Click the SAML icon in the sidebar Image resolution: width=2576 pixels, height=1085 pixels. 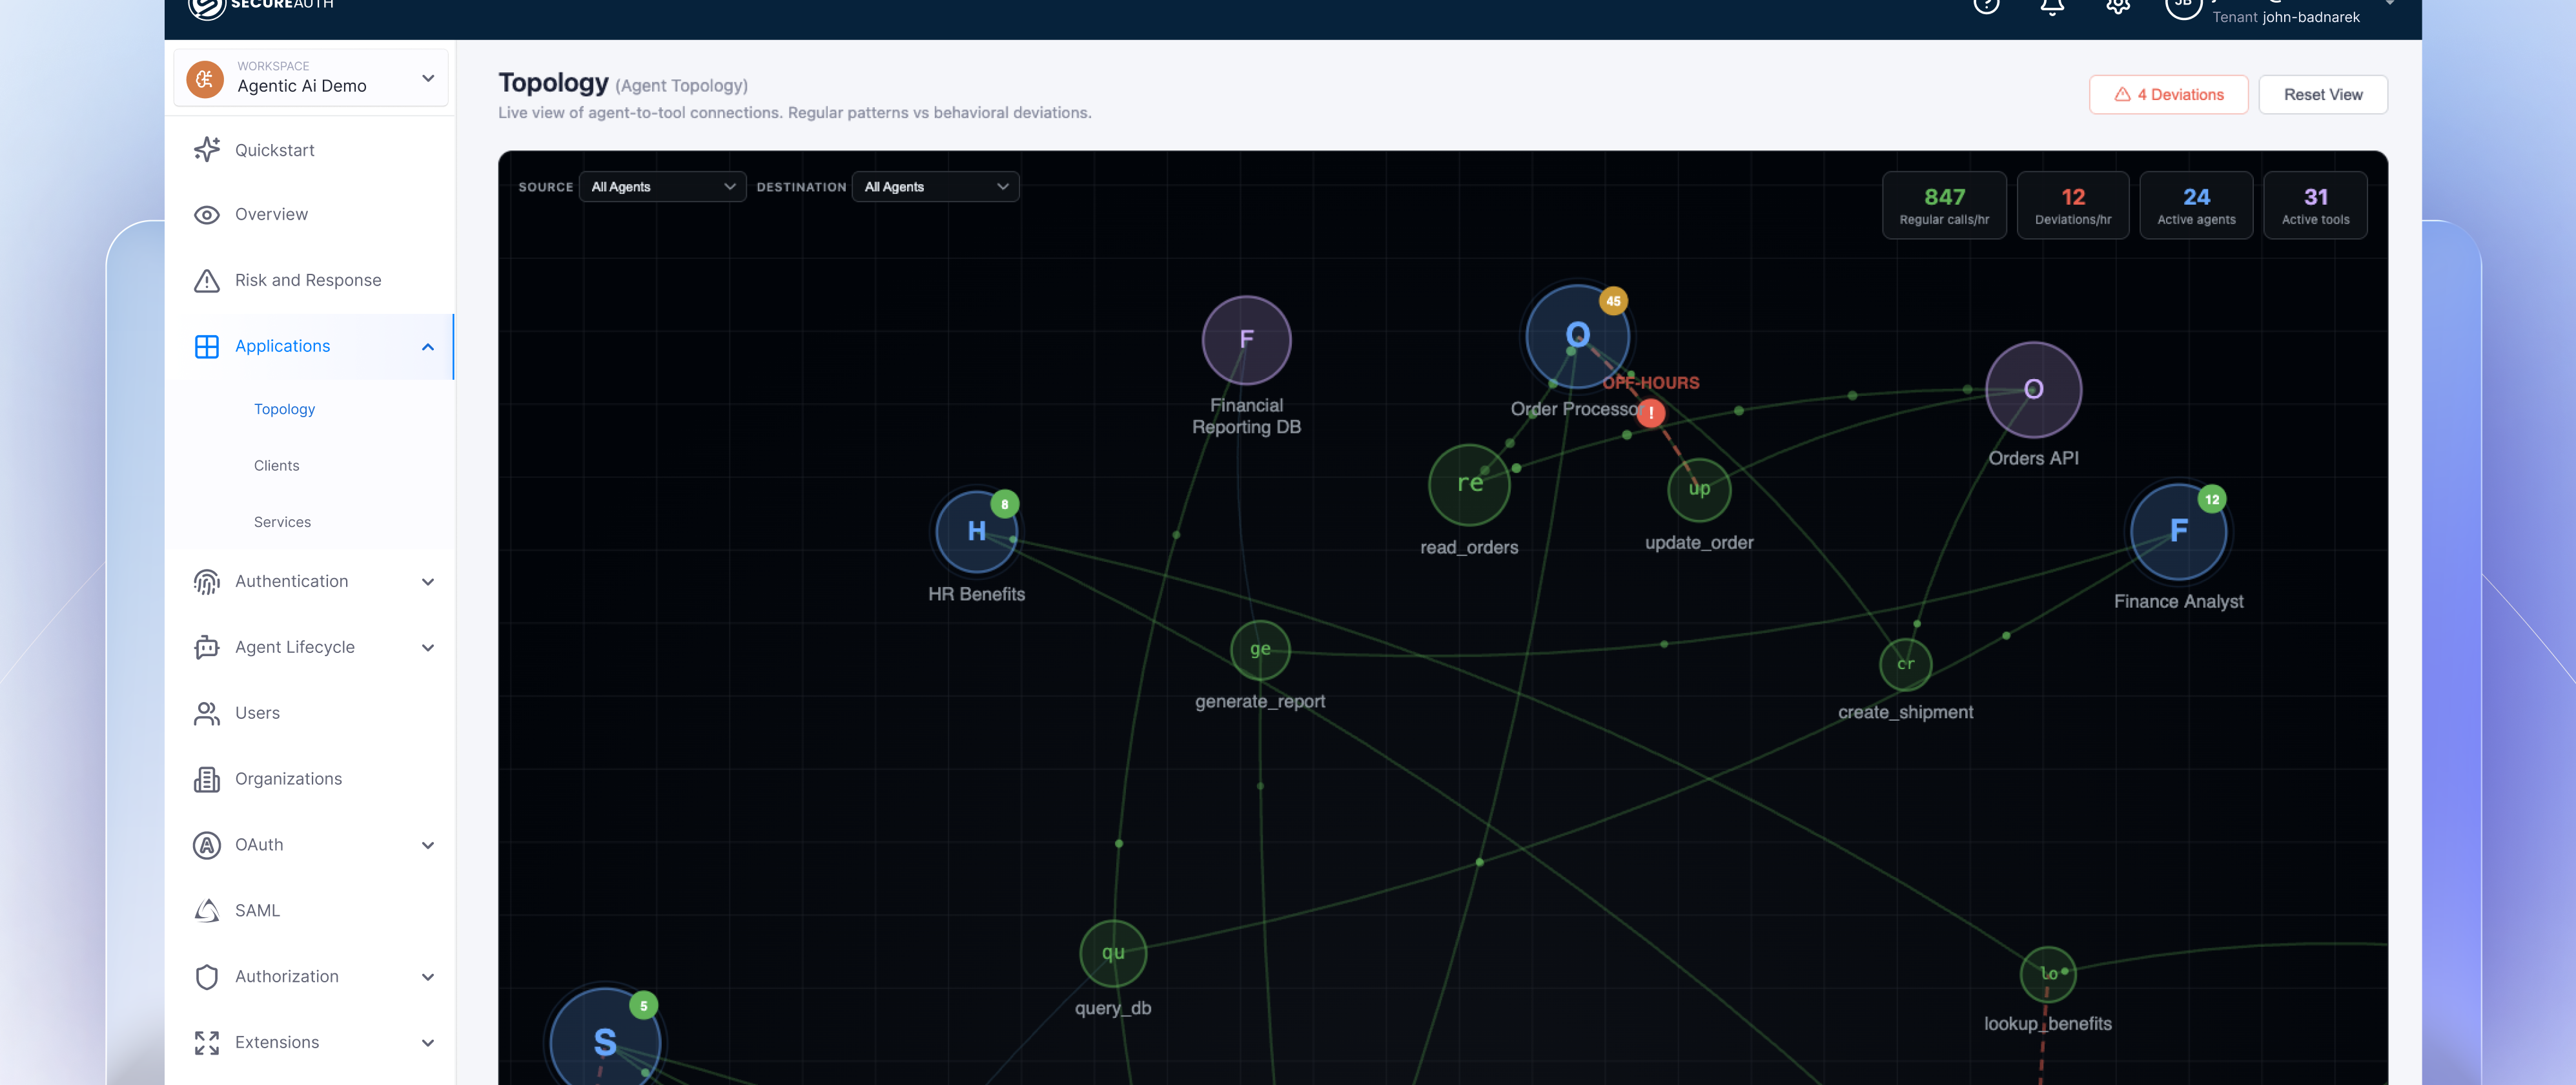pos(207,910)
